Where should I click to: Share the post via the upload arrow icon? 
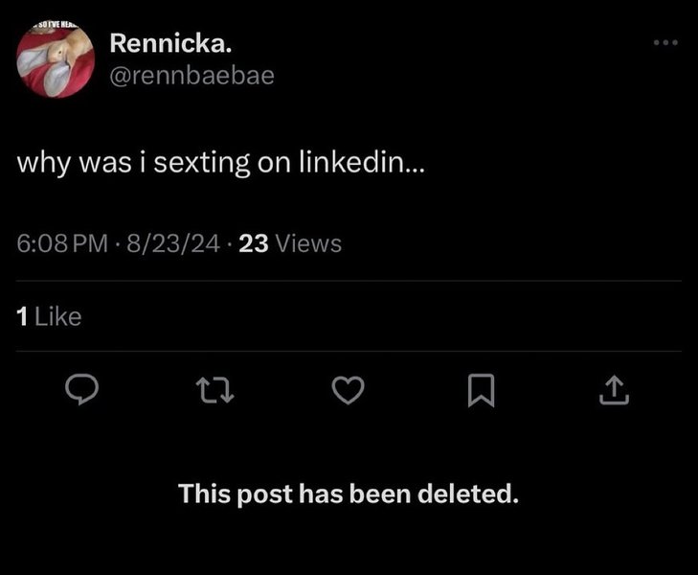click(617, 388)
